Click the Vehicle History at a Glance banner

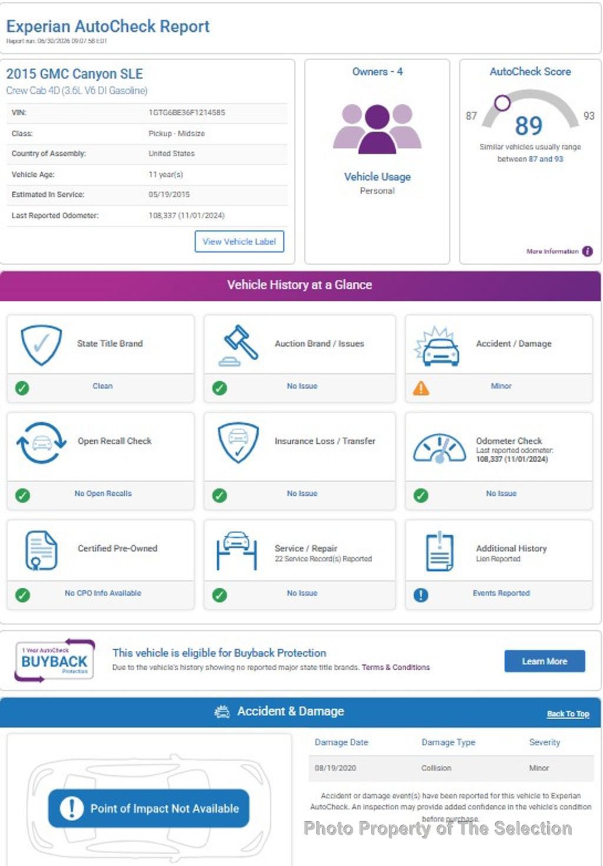300,285
